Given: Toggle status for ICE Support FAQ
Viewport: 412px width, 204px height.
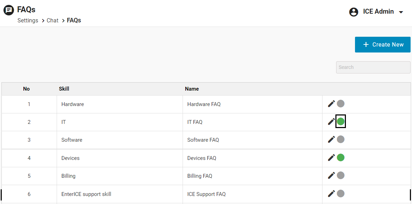Looking at the screenshot, I should coord(341,194).
